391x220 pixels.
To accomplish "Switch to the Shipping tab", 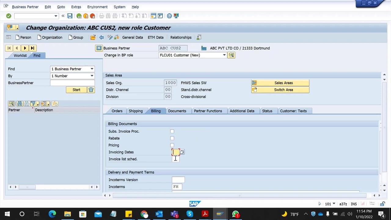I will [x=136, y=111].
